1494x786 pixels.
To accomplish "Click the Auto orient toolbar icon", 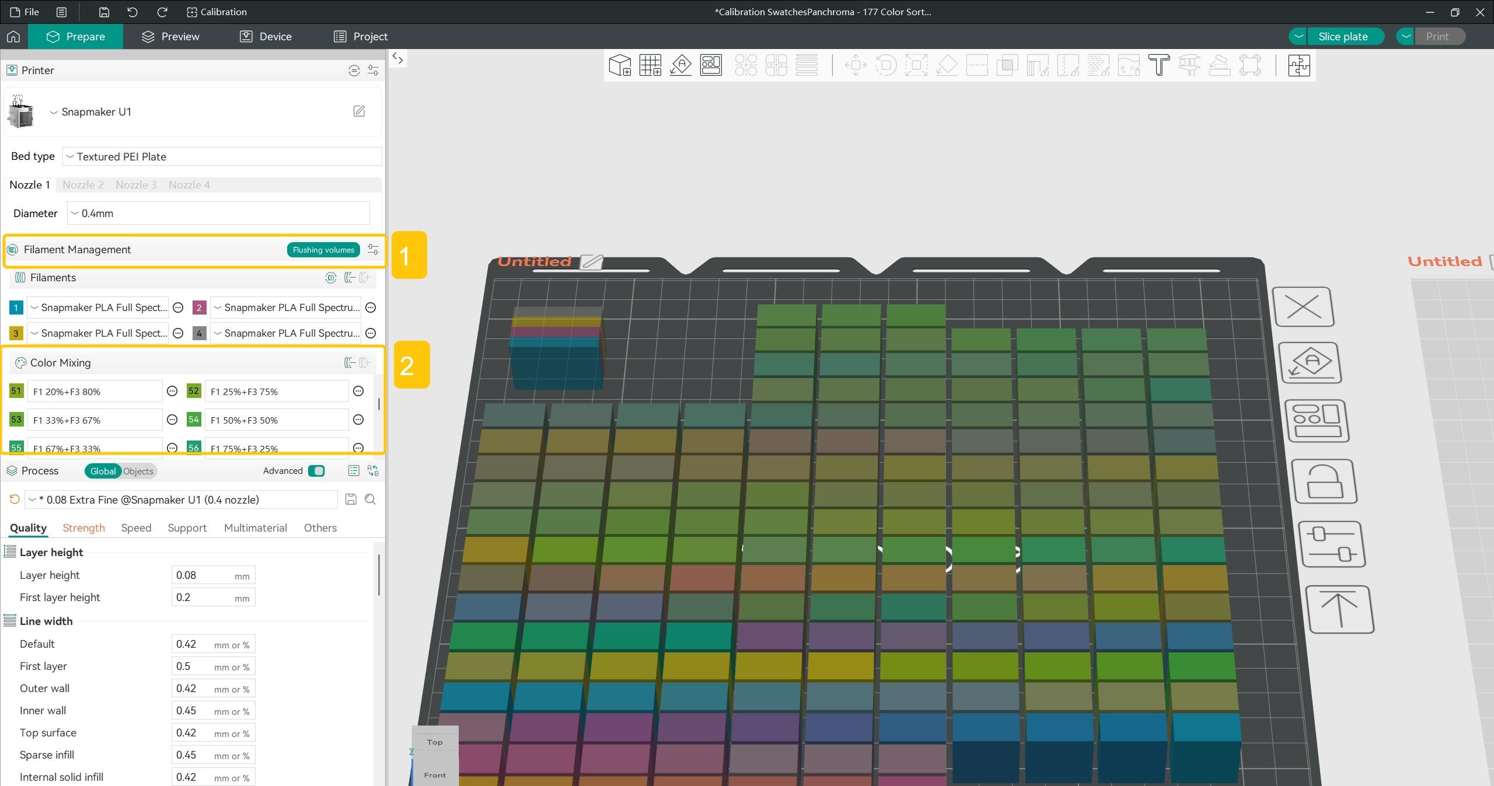I will click(680, 65).
